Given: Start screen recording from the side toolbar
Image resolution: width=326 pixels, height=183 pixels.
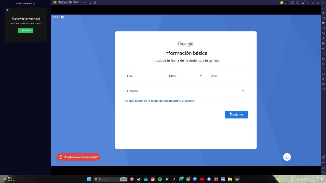Looking at the screenshot, I should (323, 54).
